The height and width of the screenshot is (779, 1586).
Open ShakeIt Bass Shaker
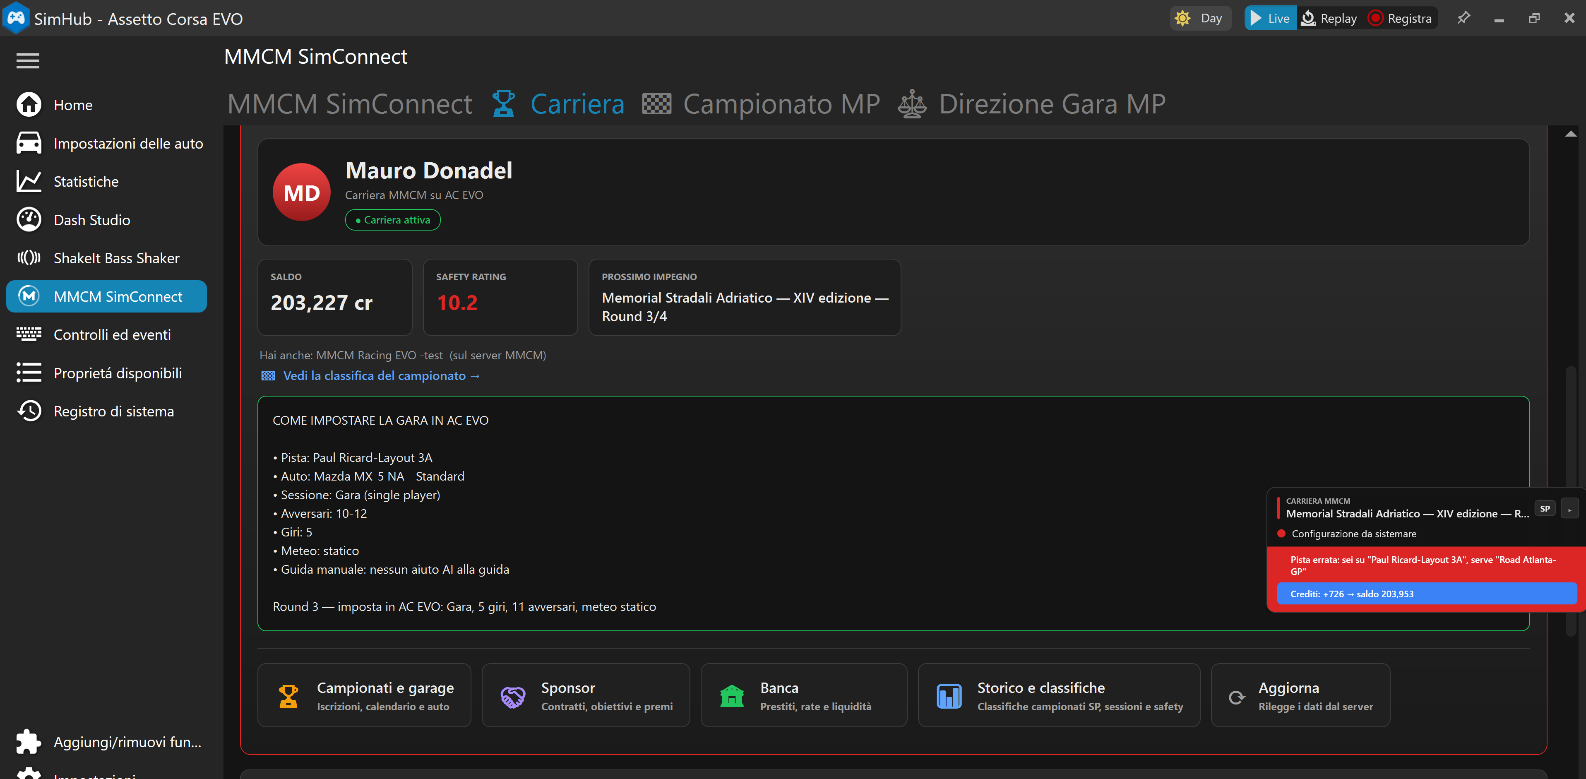[x=106, y=258]
